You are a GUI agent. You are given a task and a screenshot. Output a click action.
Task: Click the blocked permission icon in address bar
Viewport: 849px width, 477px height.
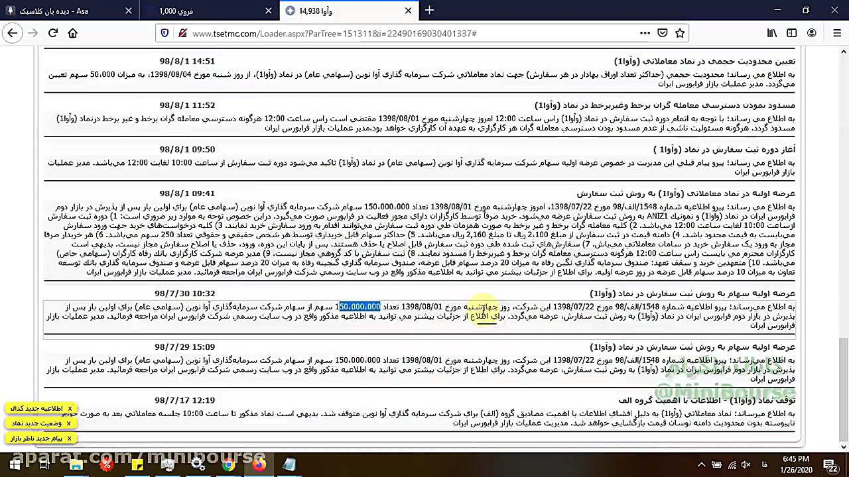(x=182, y=33)
